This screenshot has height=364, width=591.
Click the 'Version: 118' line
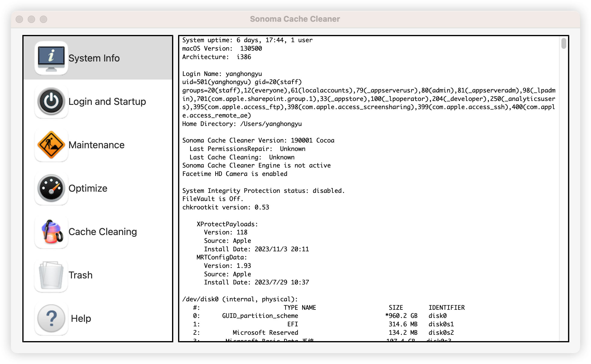click(226, 232)
